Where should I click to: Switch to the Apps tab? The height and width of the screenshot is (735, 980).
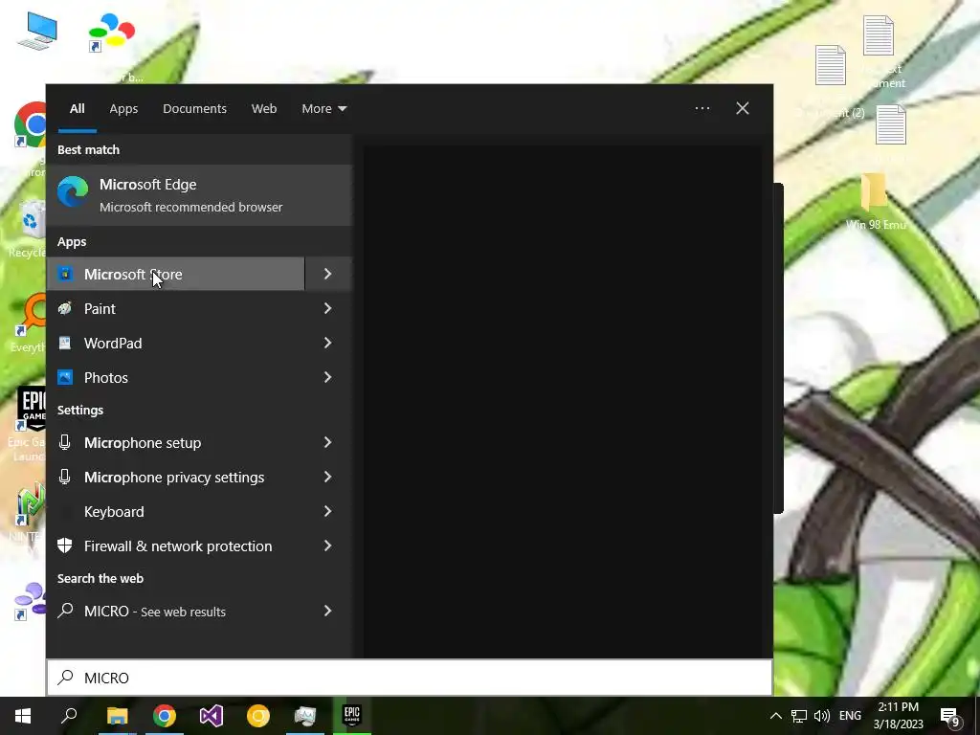[123, 109]
